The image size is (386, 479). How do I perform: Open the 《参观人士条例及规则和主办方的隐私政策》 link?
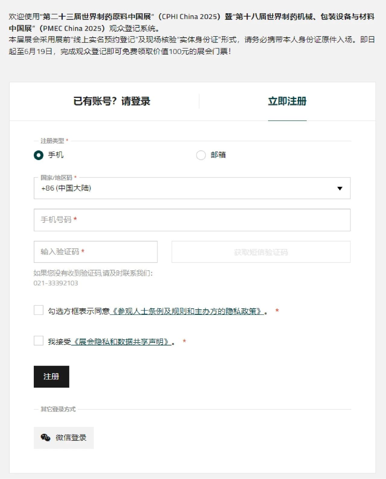coord(187,311)
